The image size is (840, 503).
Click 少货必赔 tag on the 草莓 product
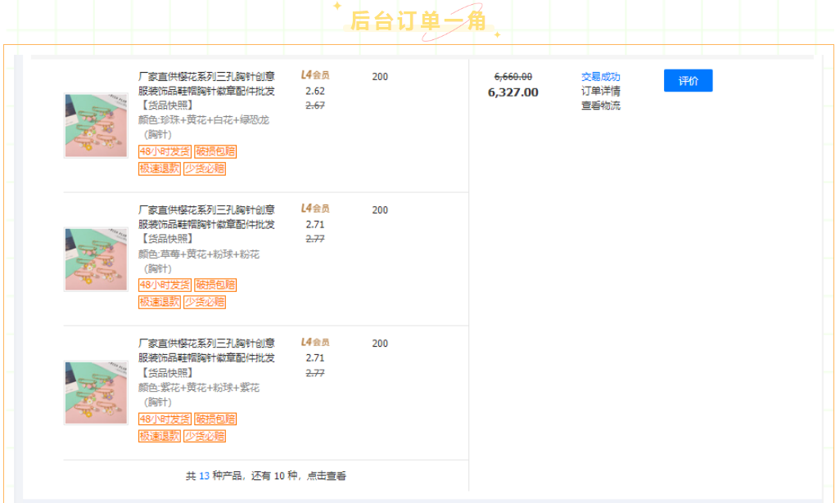pos(204,302)
